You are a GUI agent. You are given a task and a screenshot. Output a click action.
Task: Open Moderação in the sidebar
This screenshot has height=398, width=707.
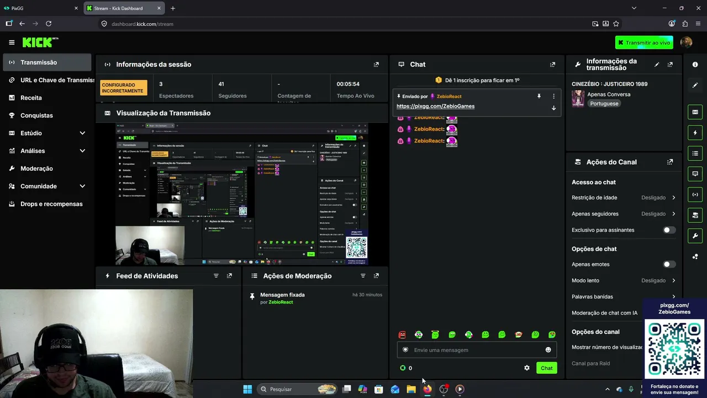click(46, 169)
